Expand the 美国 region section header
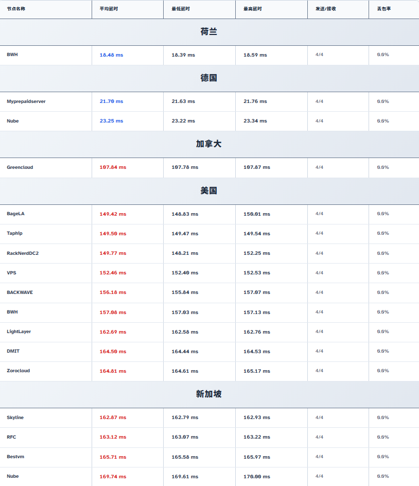The image size is (419, 486). [x=209, y=191]
